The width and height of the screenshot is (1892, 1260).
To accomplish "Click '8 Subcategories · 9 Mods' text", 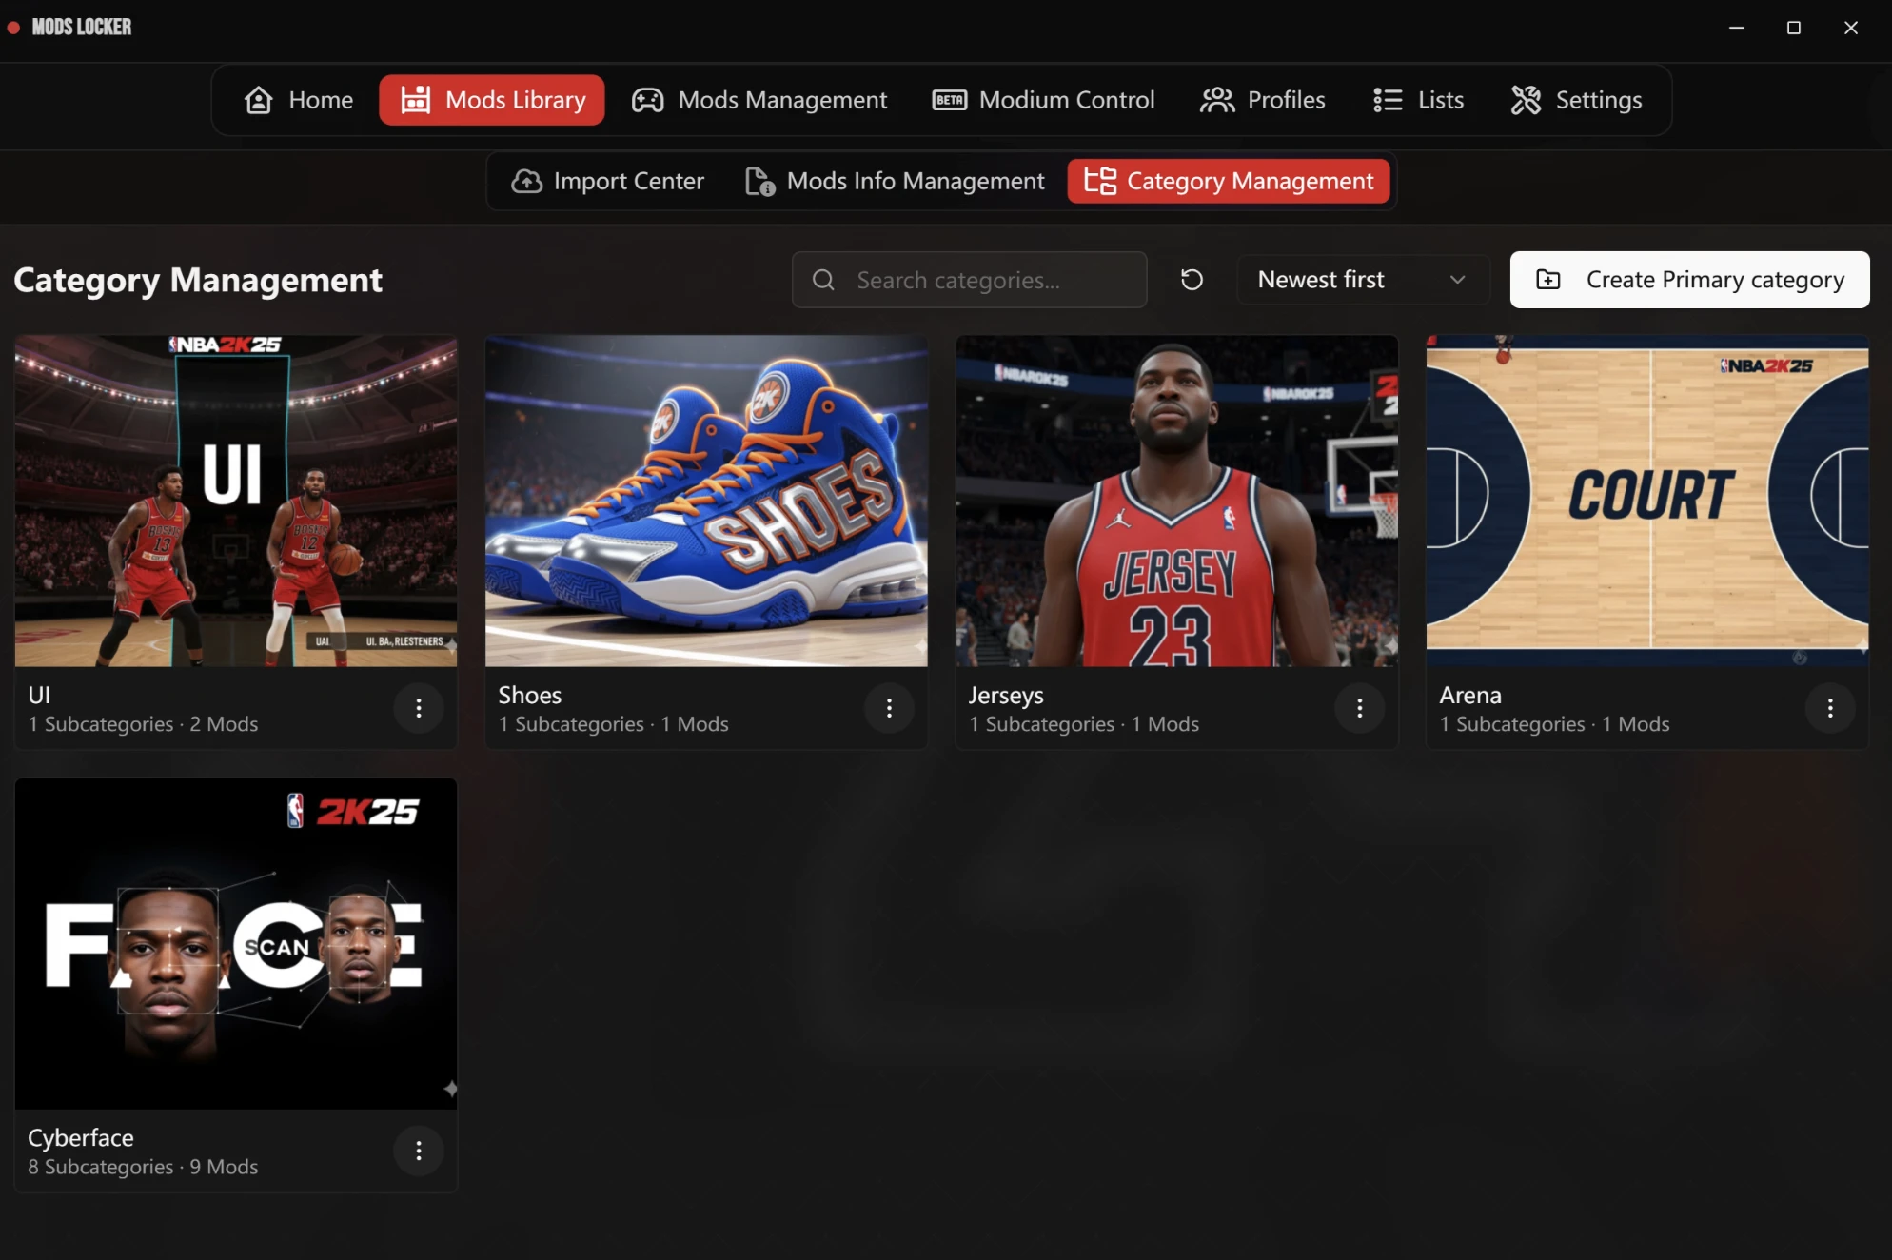I will (x=143, y=1167).
